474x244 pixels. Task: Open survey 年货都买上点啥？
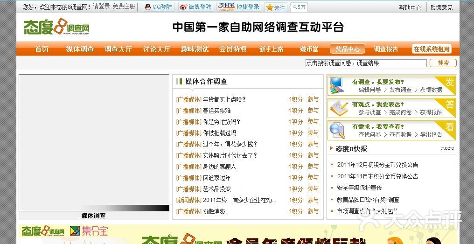pyautogui.click(x=224, y=99)
